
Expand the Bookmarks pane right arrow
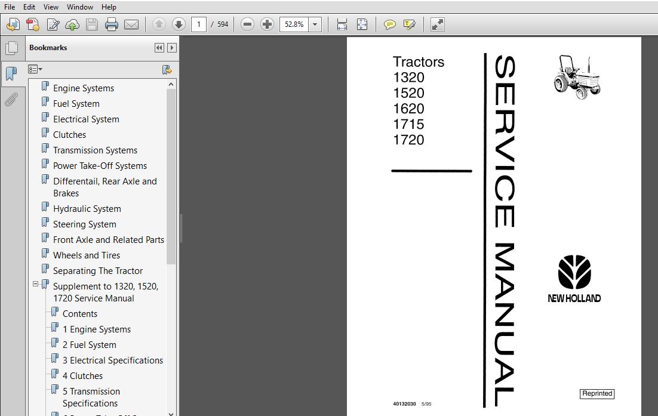click(x=171, y=48)
